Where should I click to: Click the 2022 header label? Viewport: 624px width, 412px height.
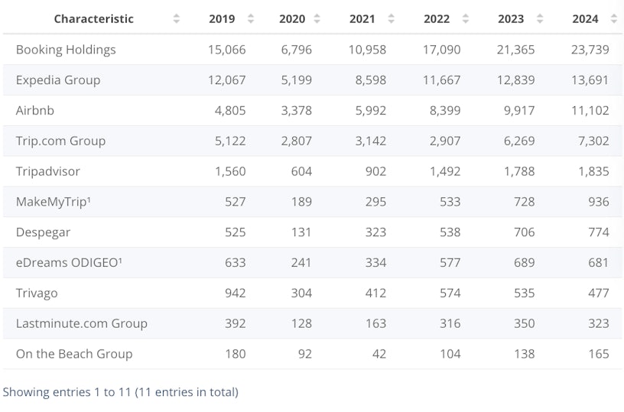coord(437,18)
